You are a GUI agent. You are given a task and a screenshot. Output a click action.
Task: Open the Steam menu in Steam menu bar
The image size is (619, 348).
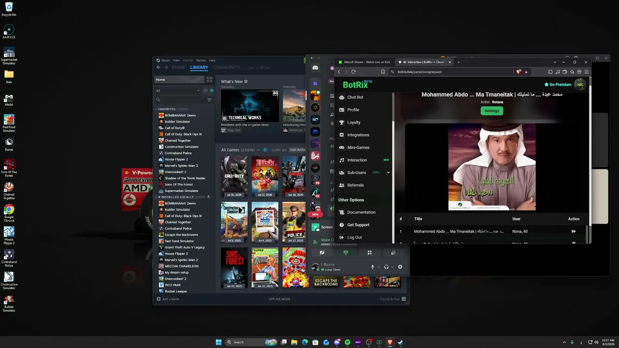pos(165,60)
